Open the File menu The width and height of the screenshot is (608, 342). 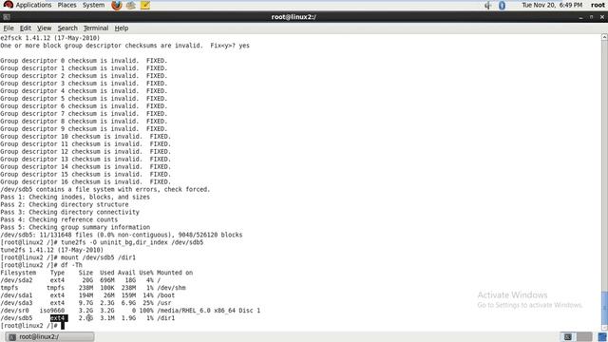[9, 28]
